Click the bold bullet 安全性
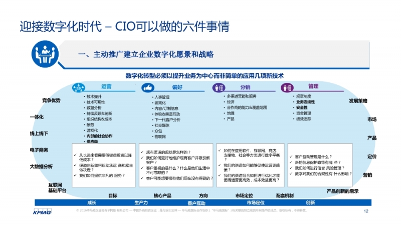 click(302, 107)
